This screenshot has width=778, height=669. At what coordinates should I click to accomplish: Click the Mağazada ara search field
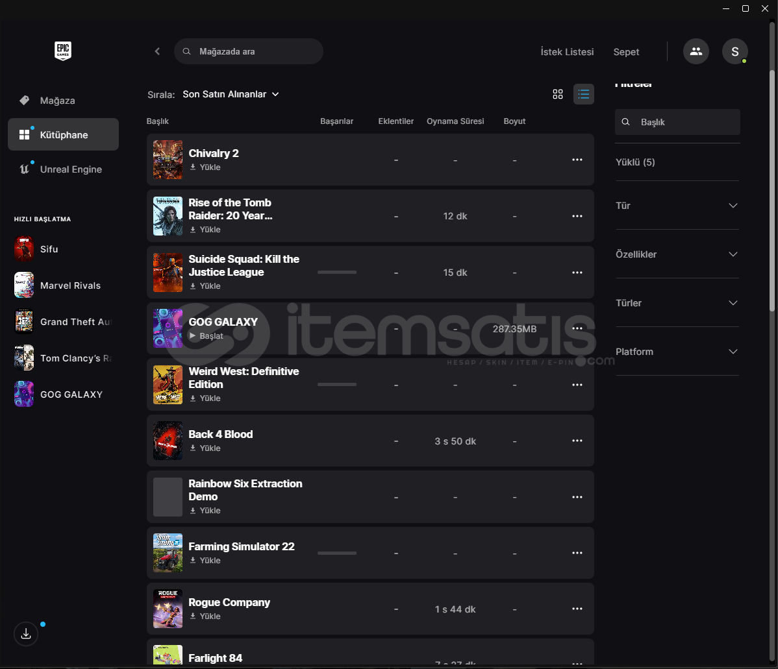(249, 51)
